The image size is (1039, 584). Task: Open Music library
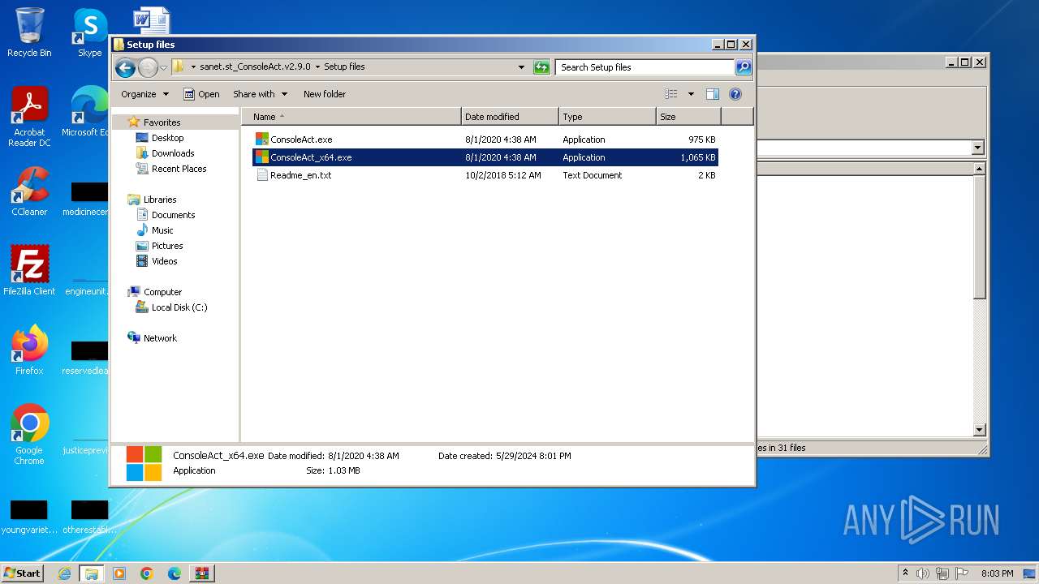point(162,230)
